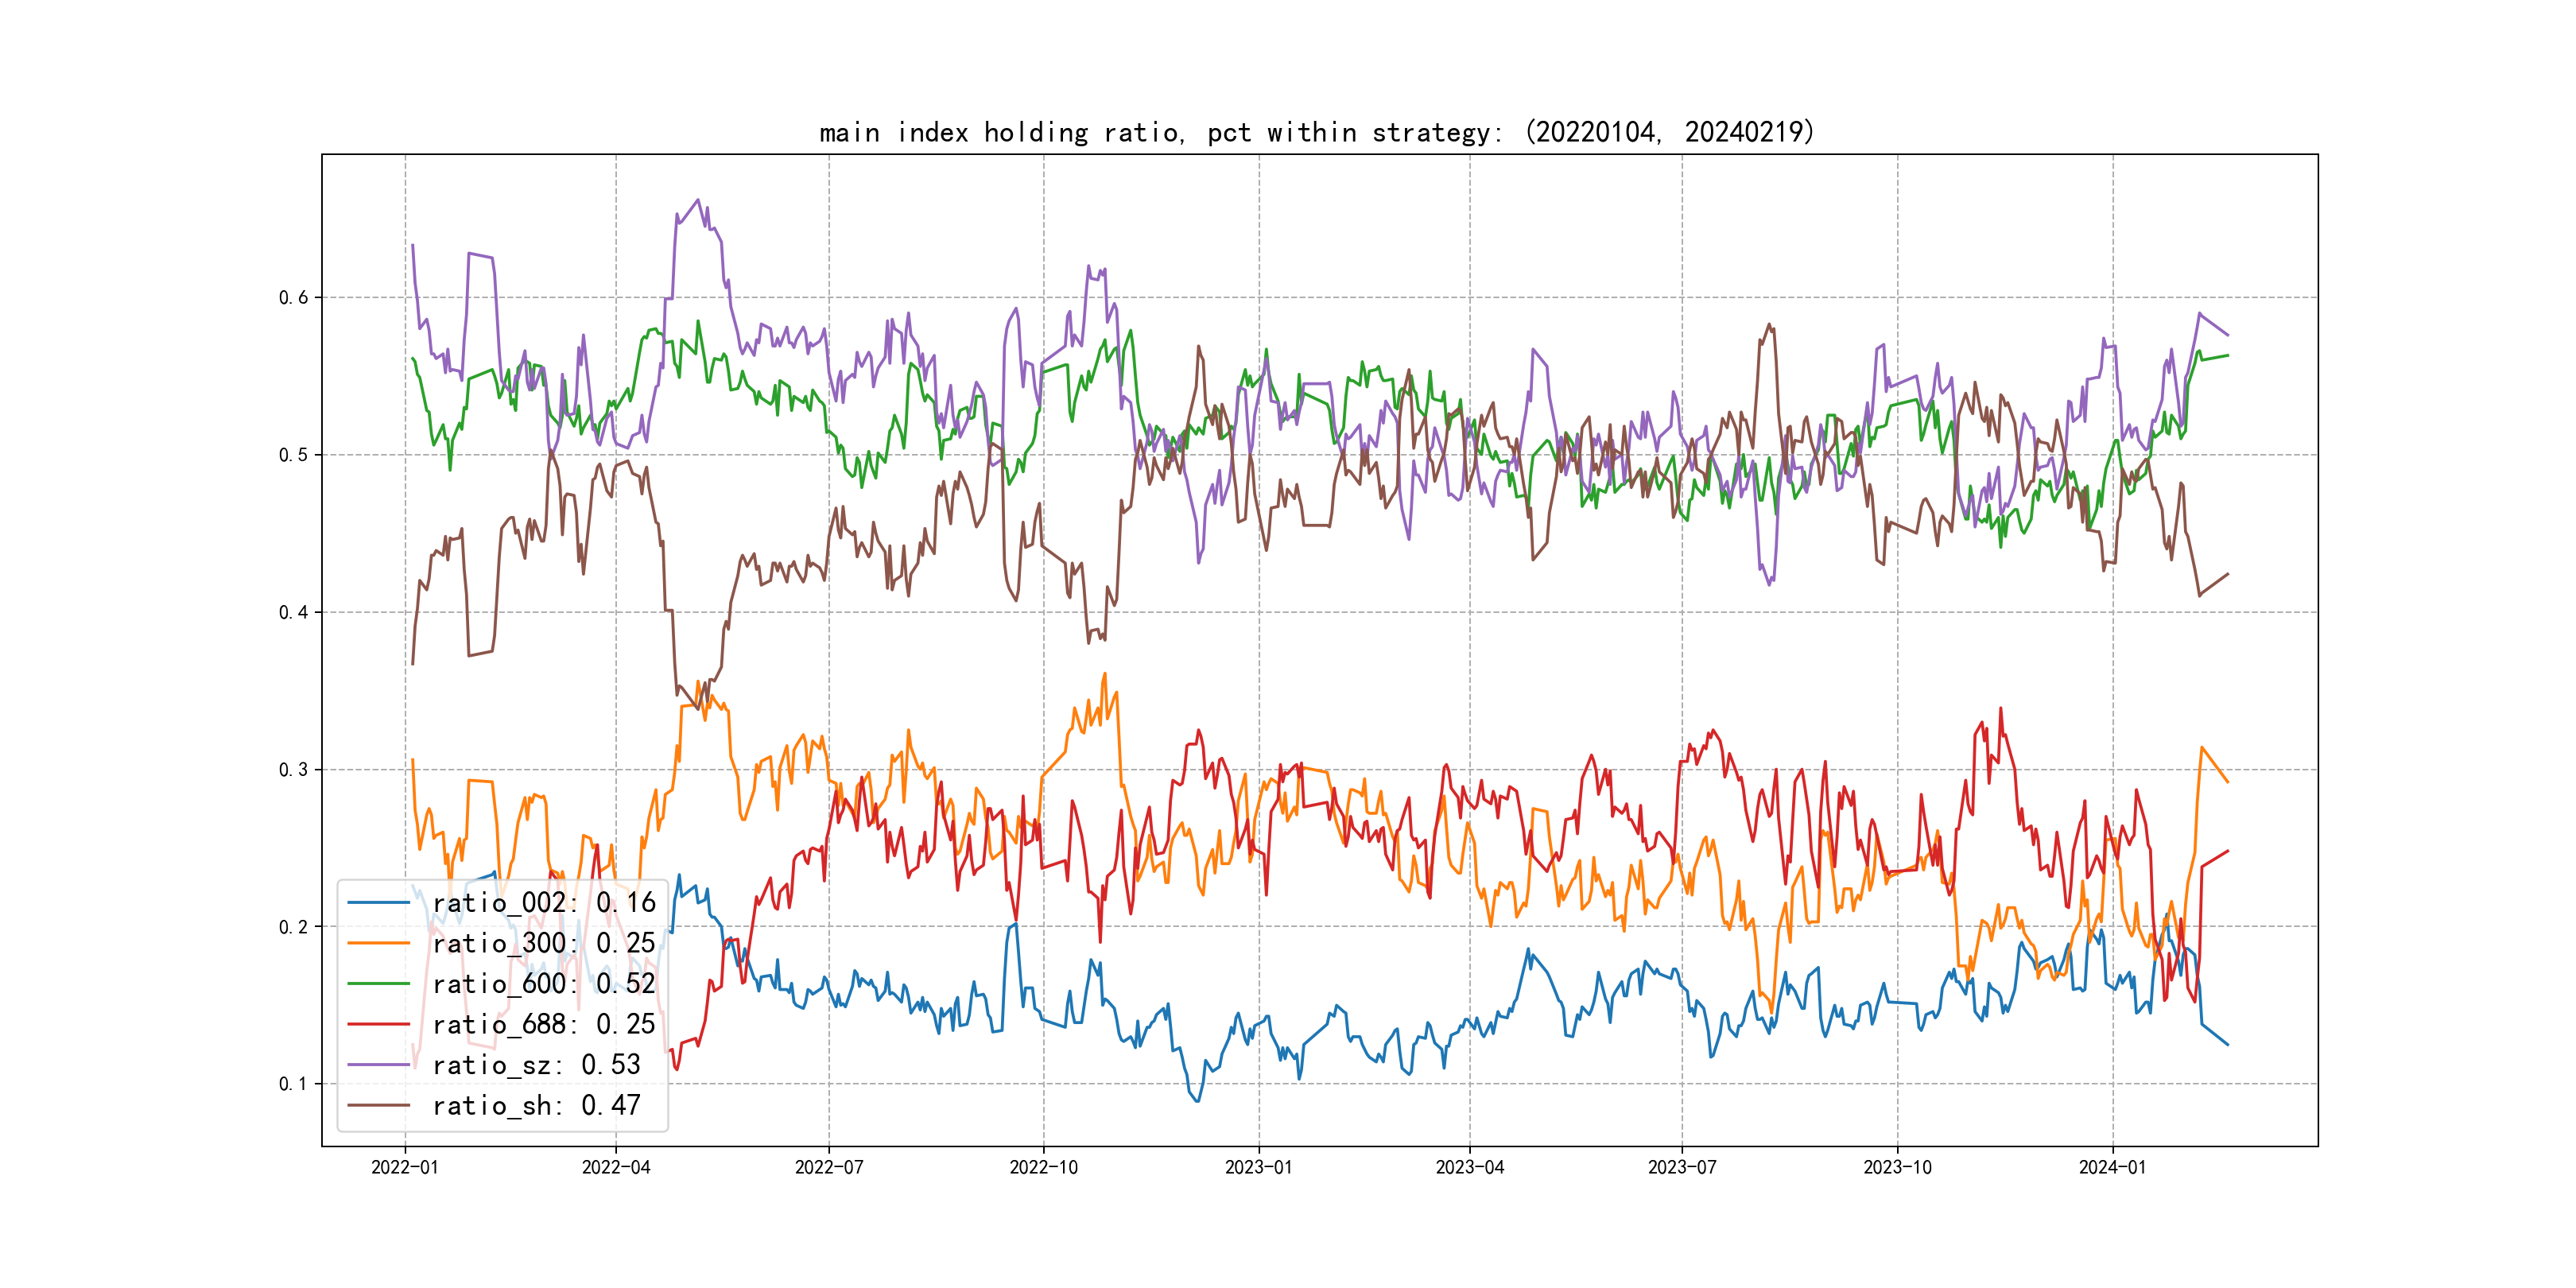2576x1288 pixels.
Task: Click the orange ratio_300 legend line swatch
Action: 379,943
